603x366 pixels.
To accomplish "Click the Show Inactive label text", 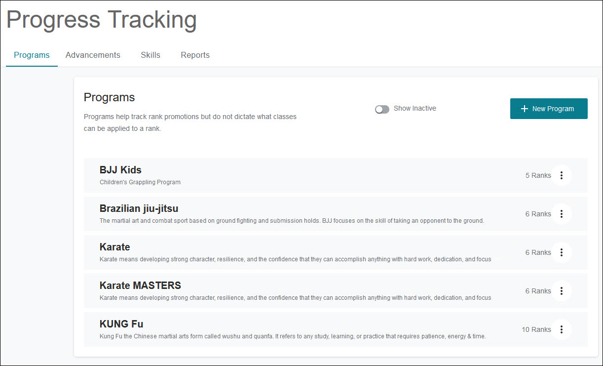I will coord(415,109).
